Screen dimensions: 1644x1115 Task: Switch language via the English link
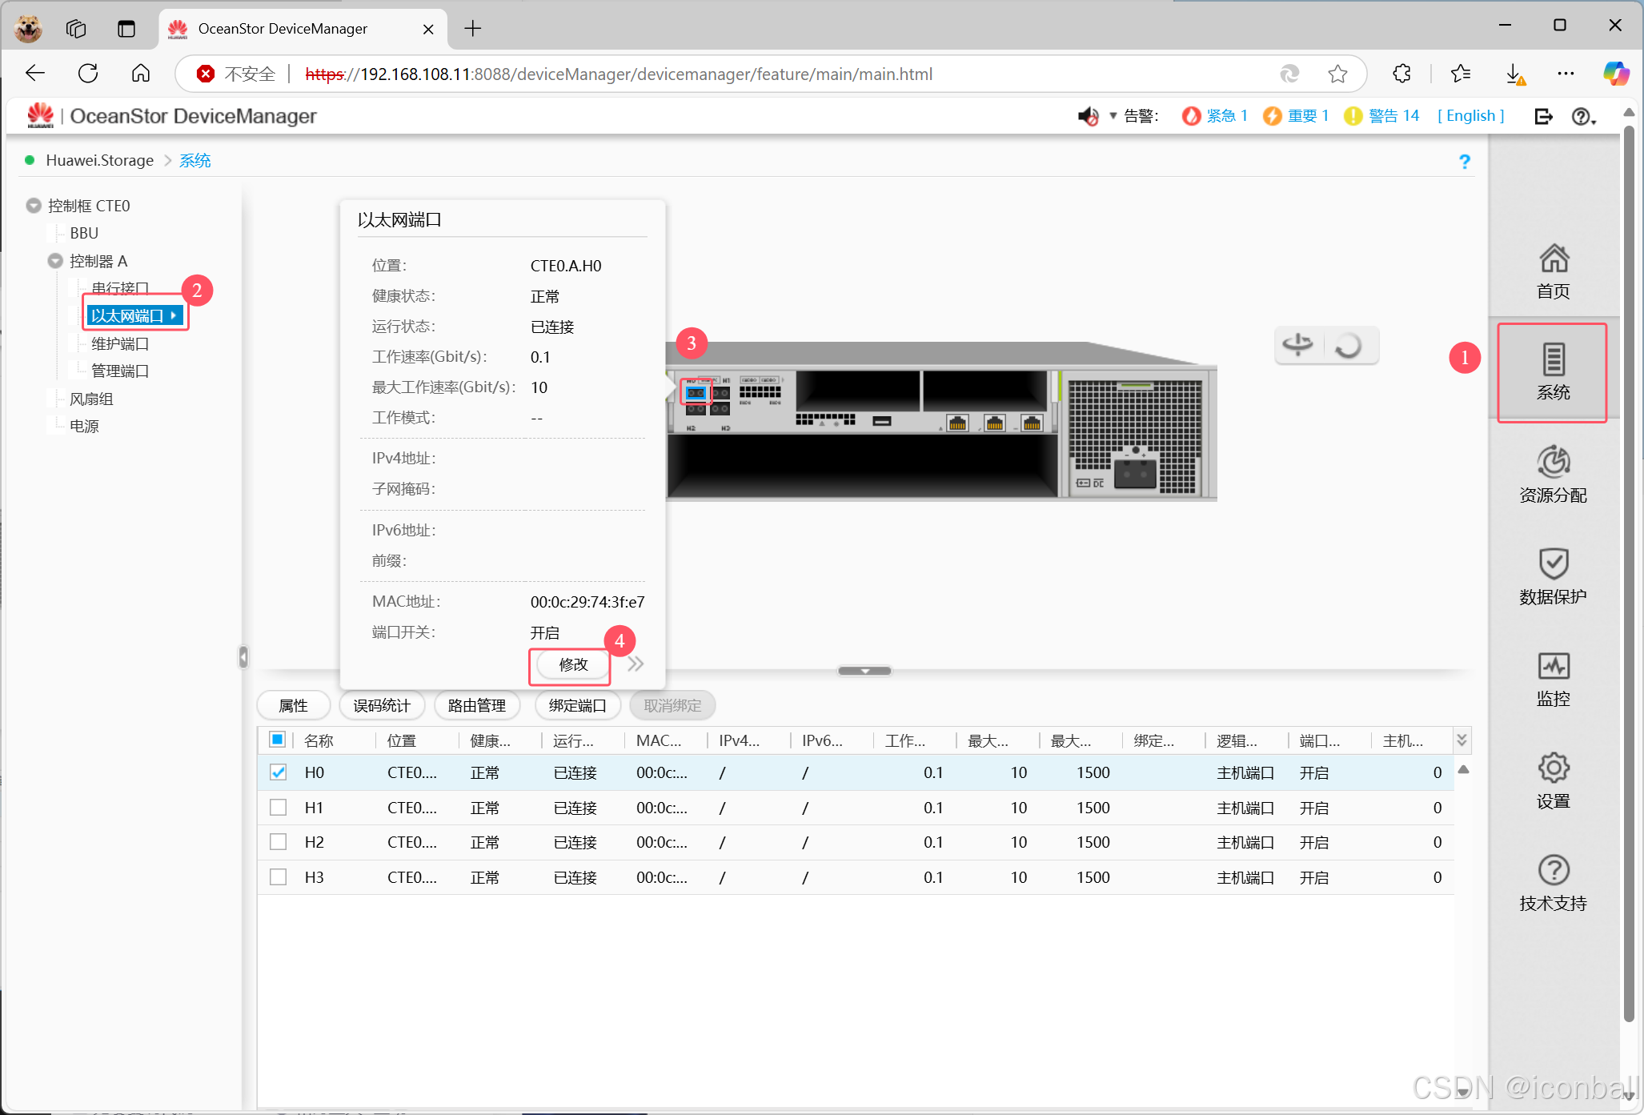pos(1470,116)
